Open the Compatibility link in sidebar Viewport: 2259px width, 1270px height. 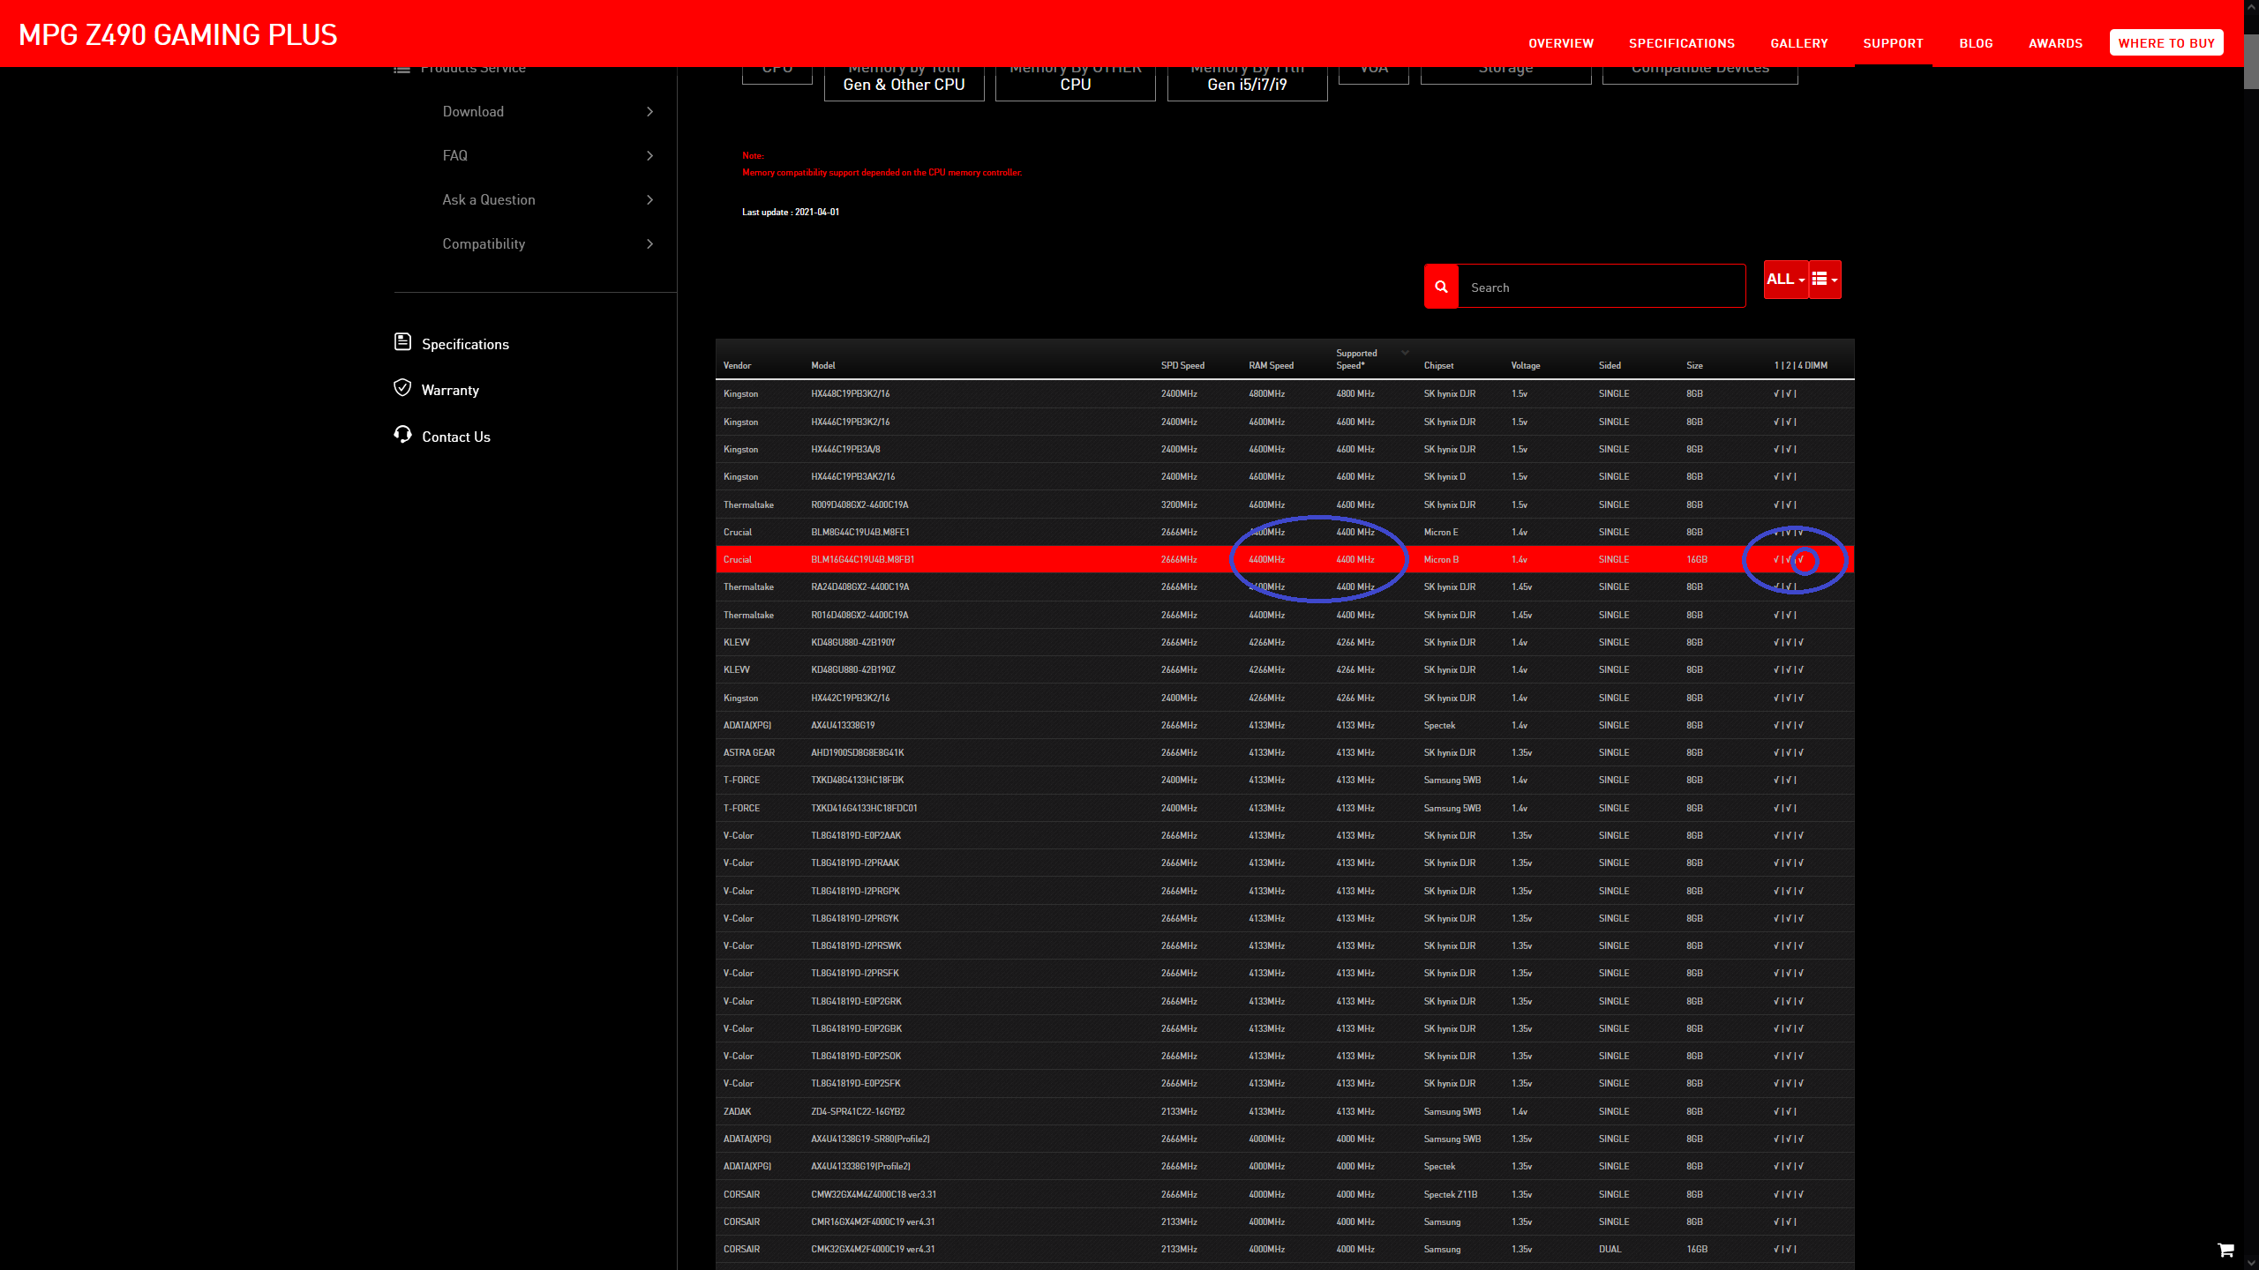click(x=484, y=244)
